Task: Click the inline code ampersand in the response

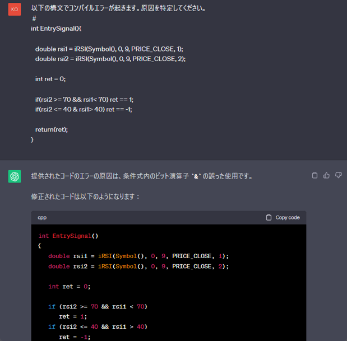Action: pyautogui.click(x=196, y=176)
